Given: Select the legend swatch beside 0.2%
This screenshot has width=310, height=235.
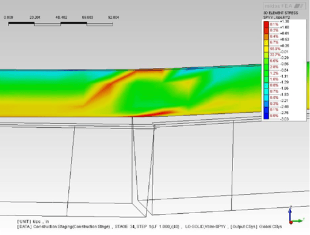Looking at the screenshot, I should point(266,30).
